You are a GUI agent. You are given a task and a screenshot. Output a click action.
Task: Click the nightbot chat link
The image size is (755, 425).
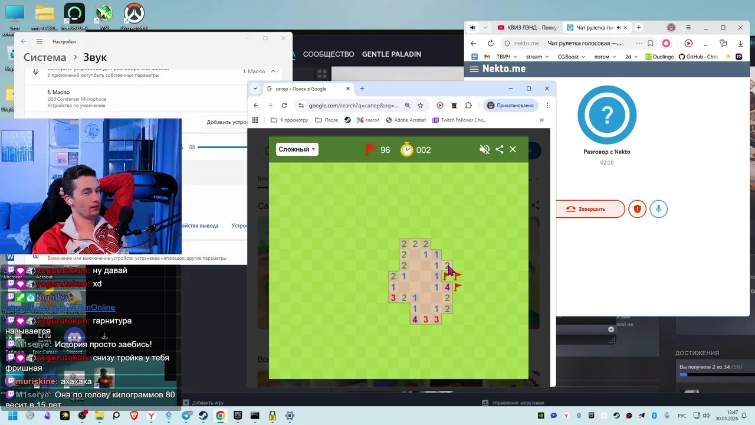pyautogui.click(x=60, y=308)
